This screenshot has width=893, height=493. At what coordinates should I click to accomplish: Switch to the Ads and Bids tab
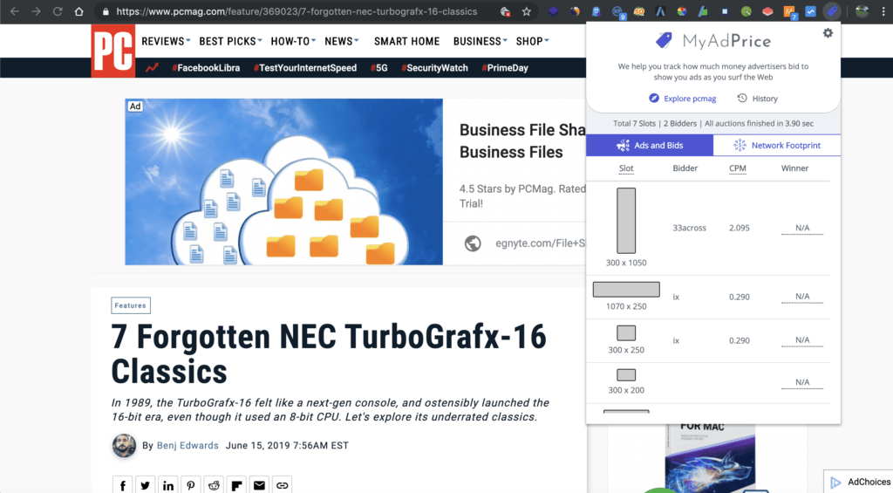pos(649,146)
